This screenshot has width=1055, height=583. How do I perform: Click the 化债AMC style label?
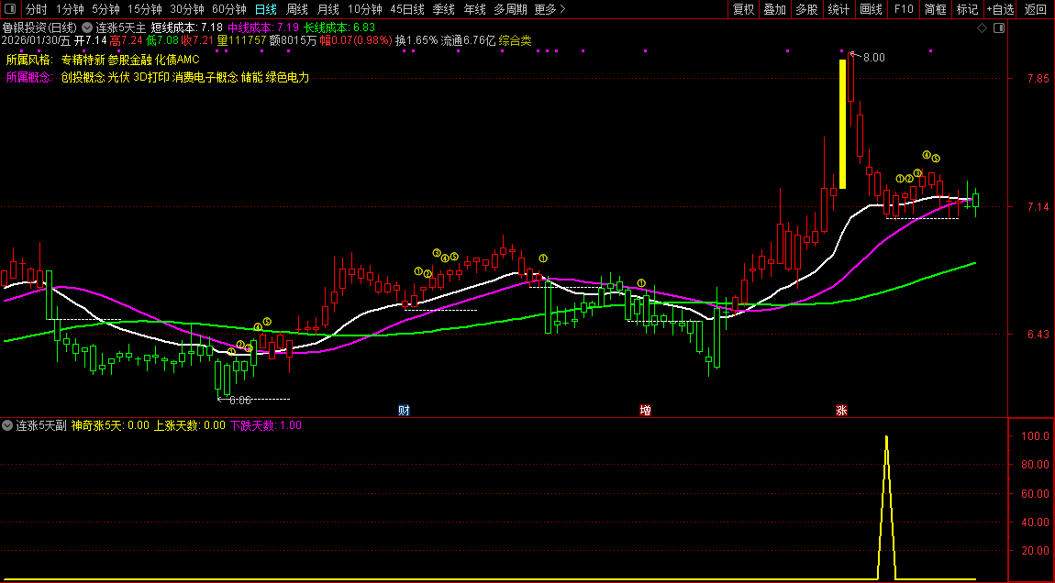coord(178,60)
